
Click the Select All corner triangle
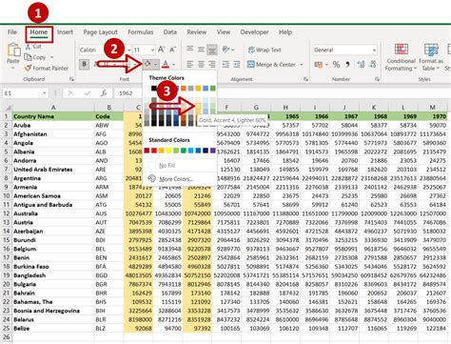coord(8,108)
